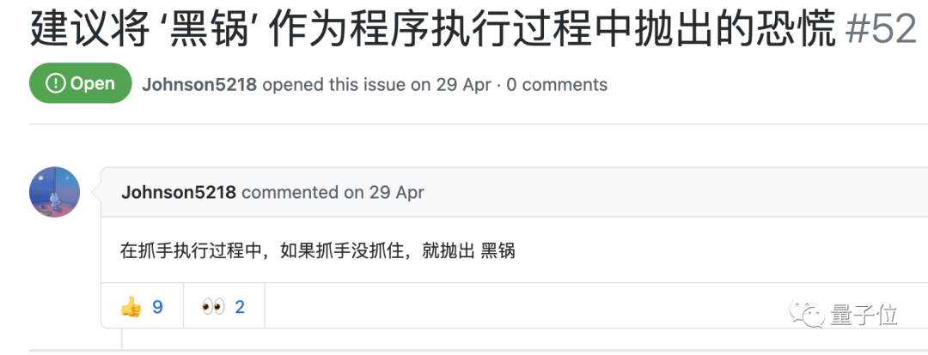Click the exclamation circle icon in Open badge
The height and width of the screenshot is (355, 928).
(x=55, y=84)
